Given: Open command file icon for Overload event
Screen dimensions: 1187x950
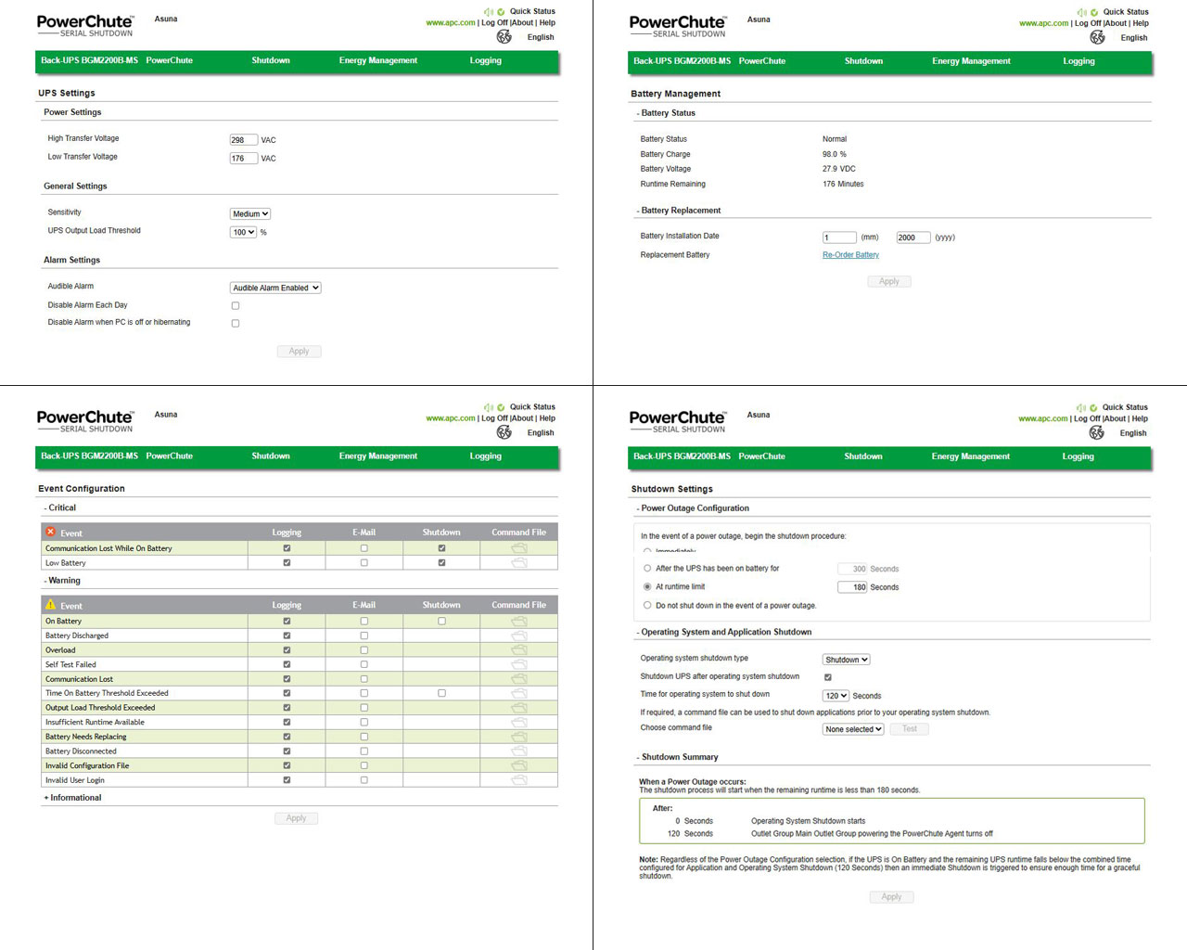Looking at the screenshot, I should [519, 649].
